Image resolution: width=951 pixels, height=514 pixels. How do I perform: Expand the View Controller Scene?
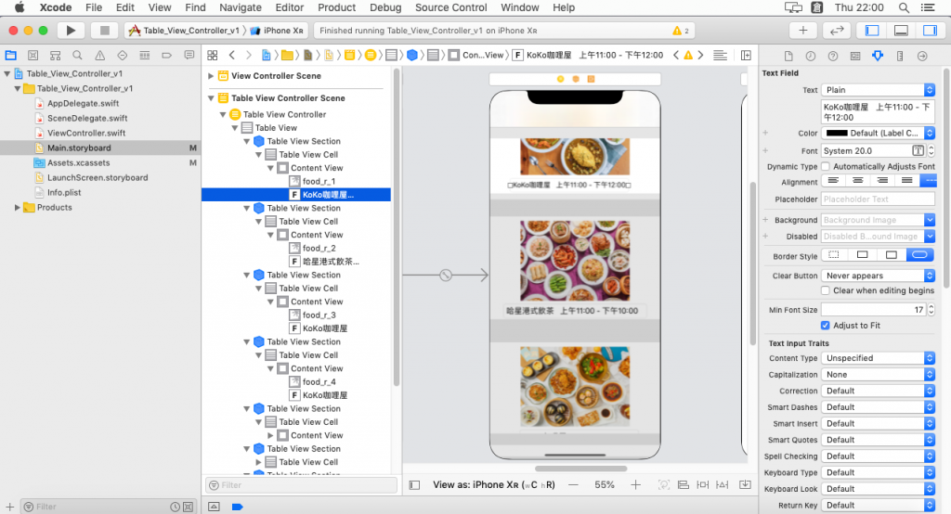click(211, 76)
